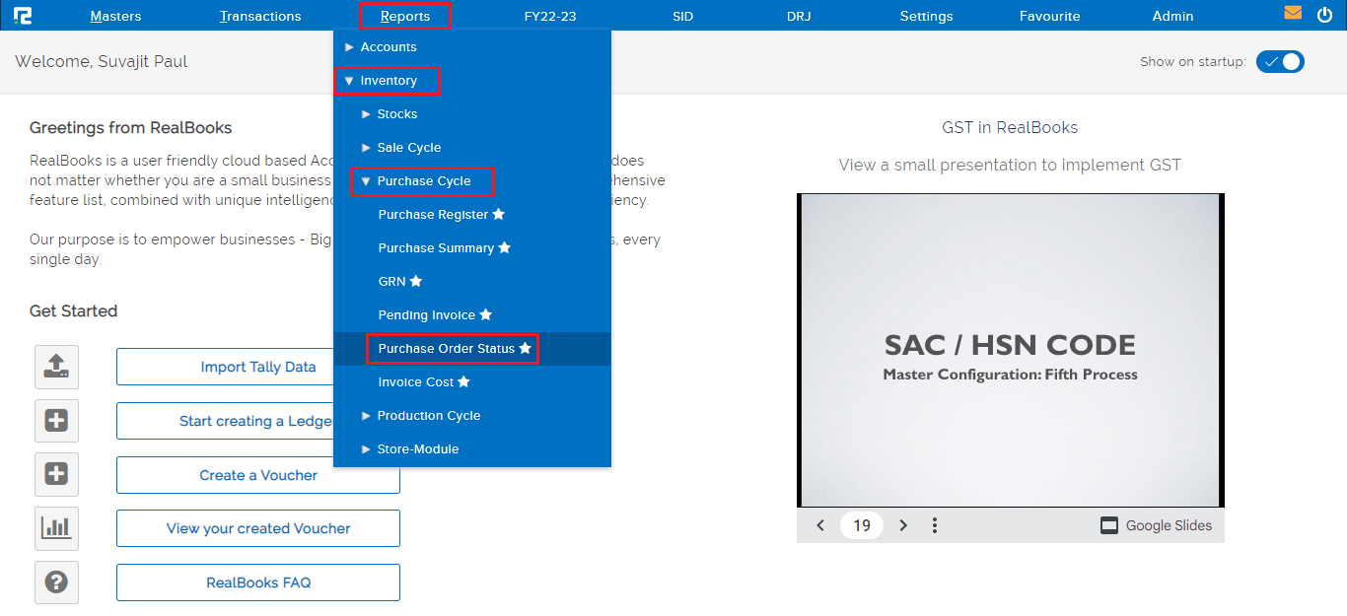Click the Import Tally Data button
The height and width of the screenshot is (616, 1347).
click(x=258, y=366)
